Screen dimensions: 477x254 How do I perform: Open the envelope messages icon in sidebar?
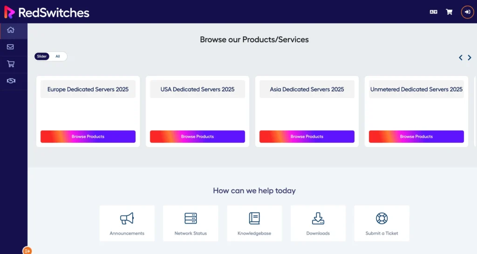point(10,47)
